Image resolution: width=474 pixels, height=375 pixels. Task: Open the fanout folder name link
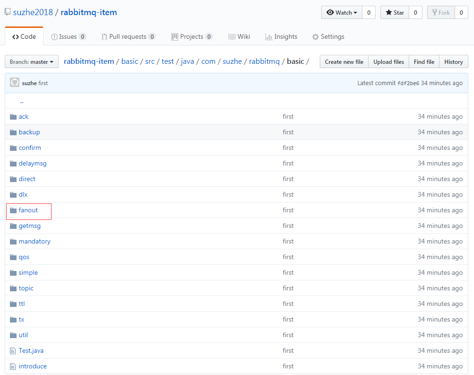click(28, 210)
